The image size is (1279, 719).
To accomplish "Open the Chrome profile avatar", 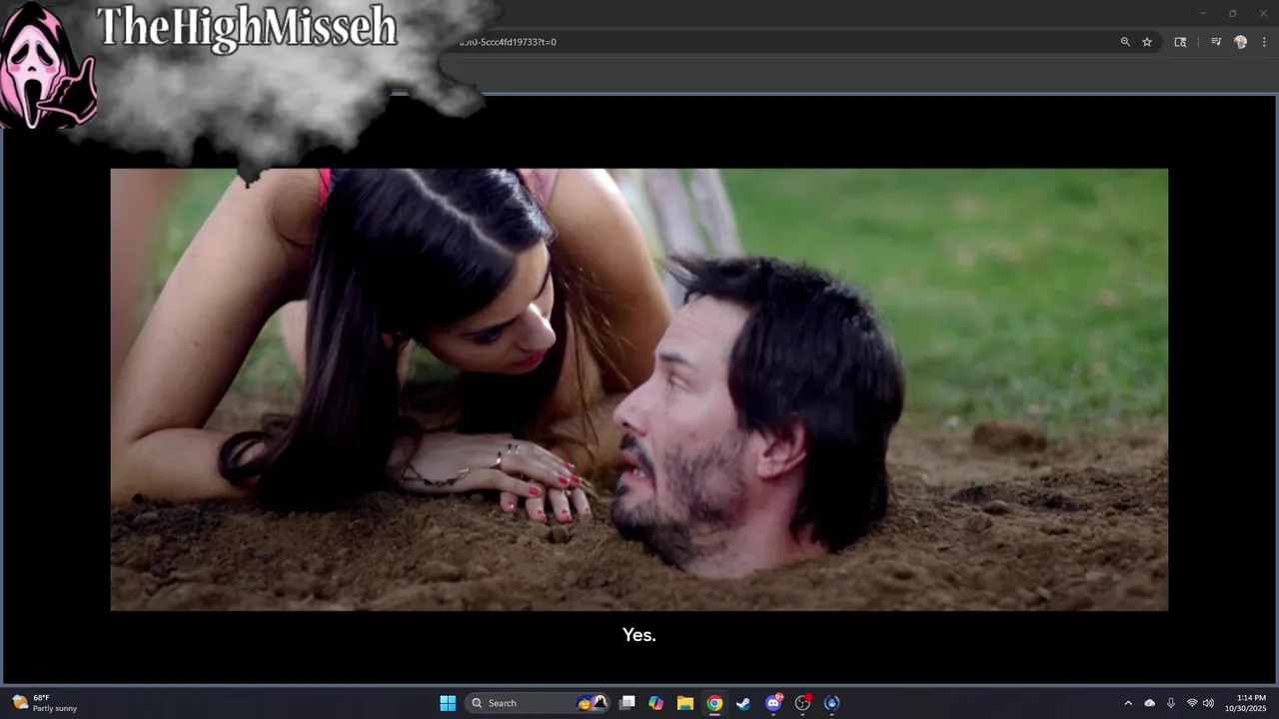I will tap(1241, 42).
